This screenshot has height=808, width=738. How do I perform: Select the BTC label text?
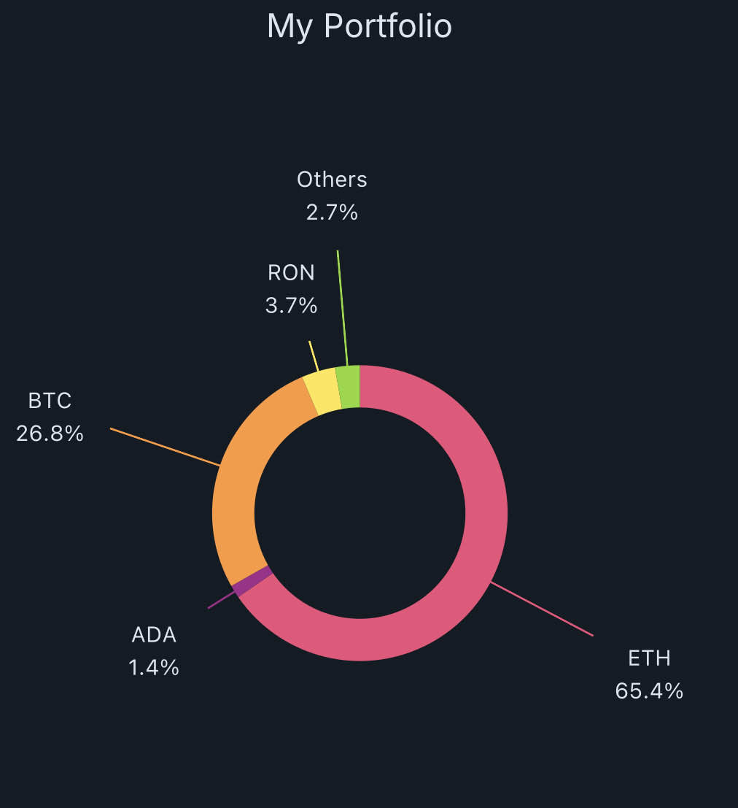pos(50,401)
